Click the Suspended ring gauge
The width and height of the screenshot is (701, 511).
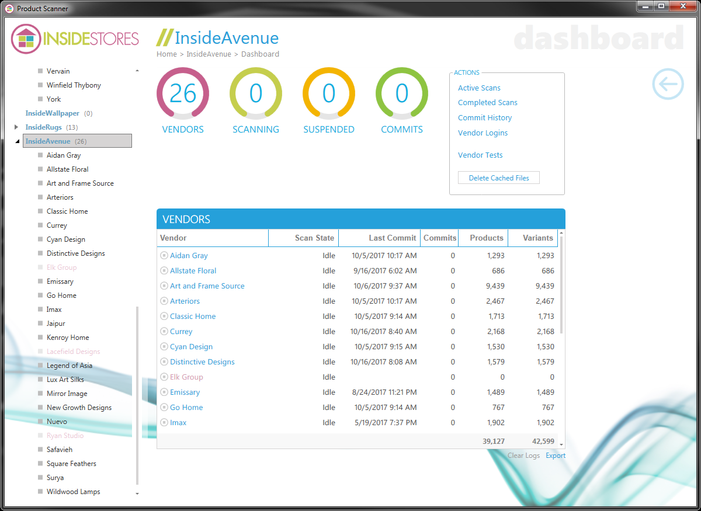[329, 93]
